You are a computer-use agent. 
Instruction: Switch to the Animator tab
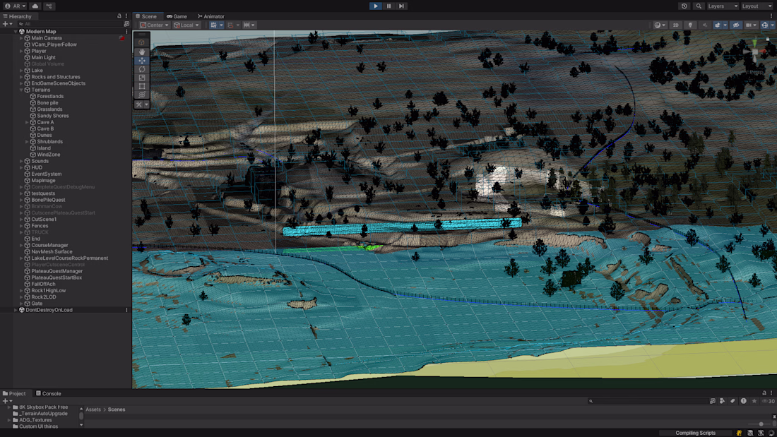click(x=211, y=16)
